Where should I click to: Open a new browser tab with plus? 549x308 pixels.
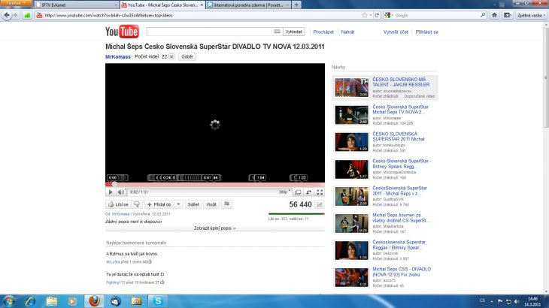(296, 5)
